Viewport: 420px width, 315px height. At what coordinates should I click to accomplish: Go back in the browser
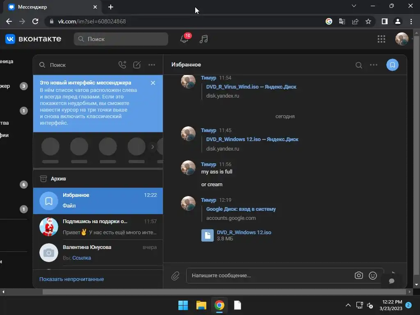click(9, 21)
